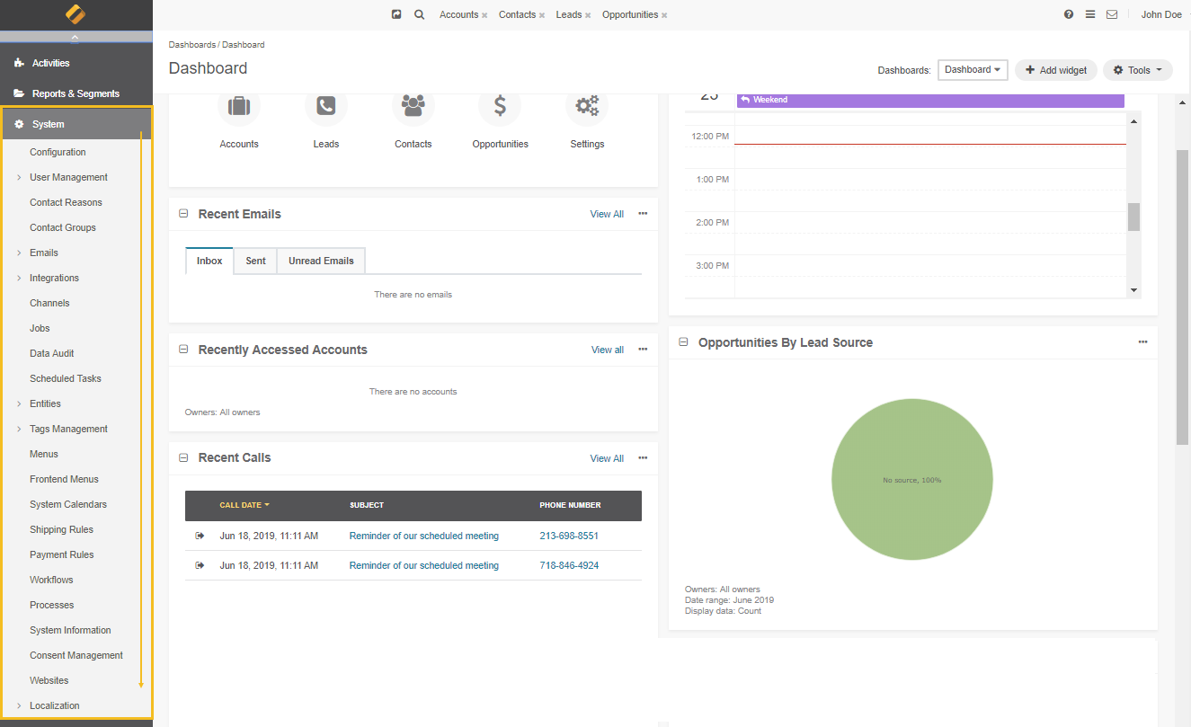1191x727 pixels.
Task: Open Contact Groups menu item
Action: 63,227
